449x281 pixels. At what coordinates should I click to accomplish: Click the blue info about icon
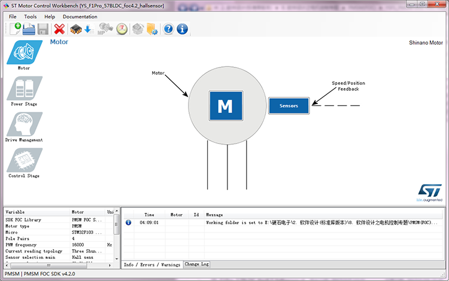(x=182, y=29)
